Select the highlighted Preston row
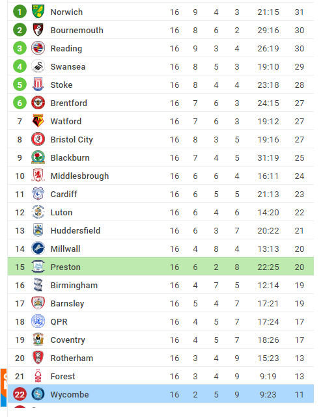321x417 pixels. (161, 267)
